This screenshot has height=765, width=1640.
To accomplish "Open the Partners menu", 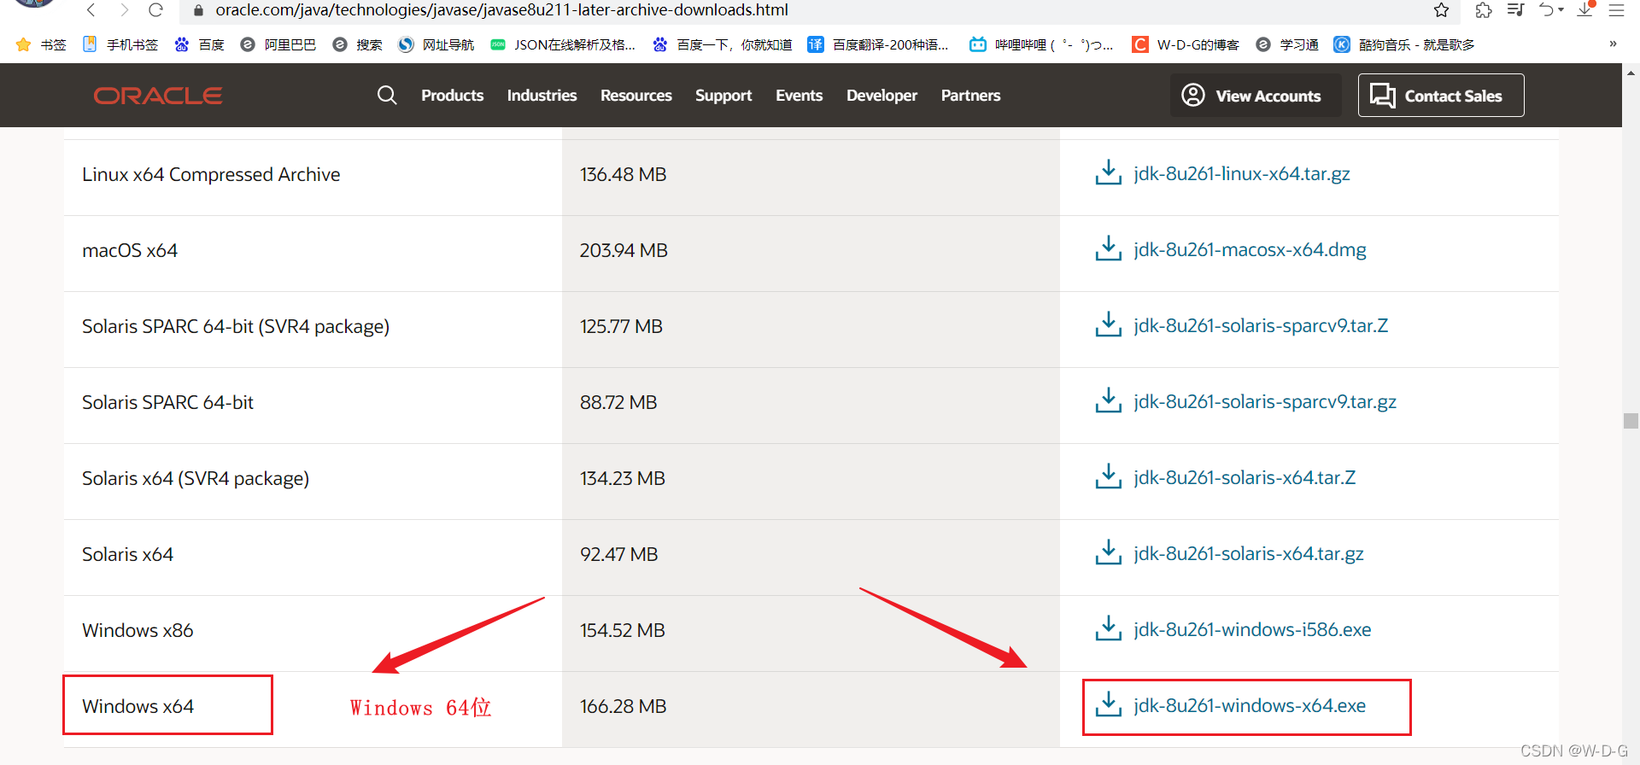I will click(x=970, y=96).
